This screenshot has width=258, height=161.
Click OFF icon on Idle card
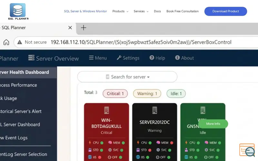(206, 157)
